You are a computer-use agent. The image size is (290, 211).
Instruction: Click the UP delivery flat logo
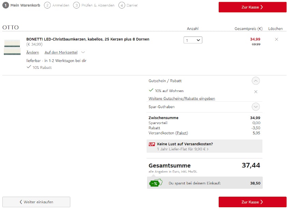point(152,144)
